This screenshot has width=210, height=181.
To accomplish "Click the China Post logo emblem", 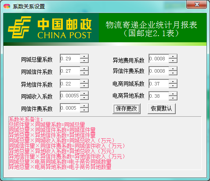I will pyautogui.click(x=19, y=27).
